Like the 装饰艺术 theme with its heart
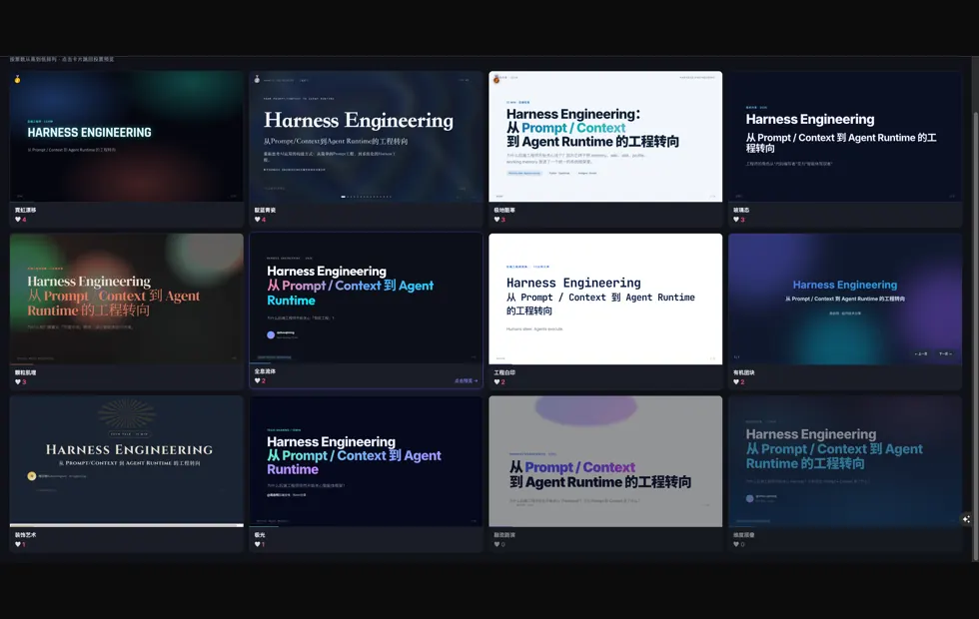Image resolution: width=979 pixels, height=619 pixels. (x=18, y=545)
